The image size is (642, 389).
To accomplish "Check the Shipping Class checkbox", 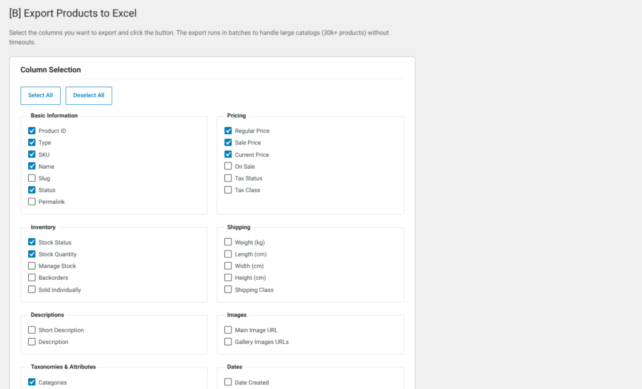I will pos(228,289).
